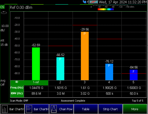
Task: Select frequency 1.50003 G
Action: coord(134,88)
